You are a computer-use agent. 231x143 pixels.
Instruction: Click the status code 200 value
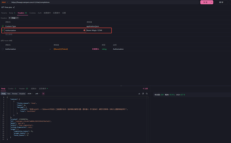[162, 95]
